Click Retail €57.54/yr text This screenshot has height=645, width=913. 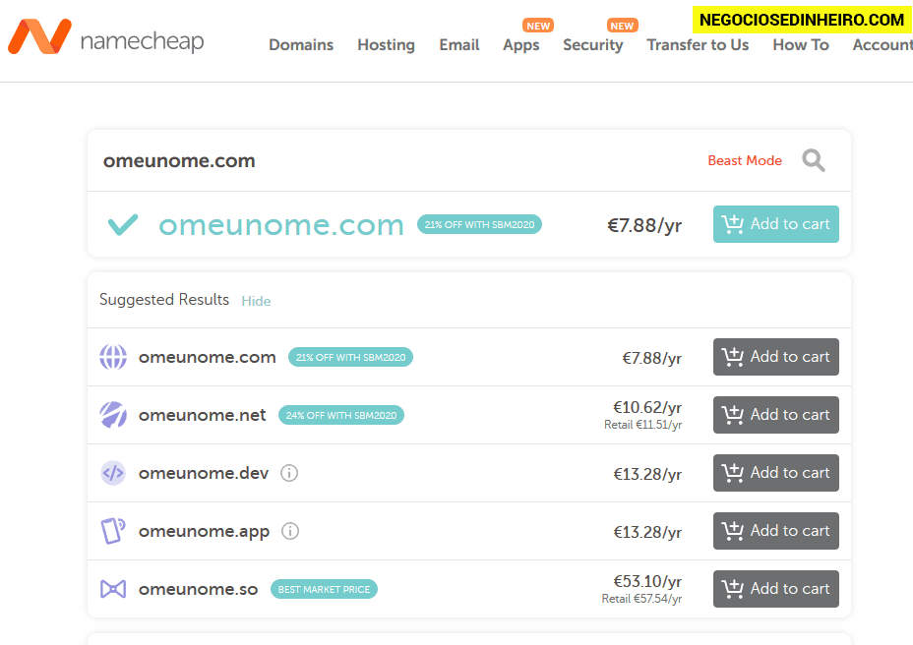(641, 599)
